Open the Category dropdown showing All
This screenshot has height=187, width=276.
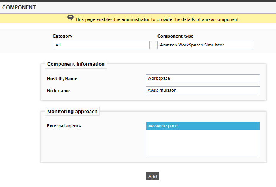(x=101, y=45)
